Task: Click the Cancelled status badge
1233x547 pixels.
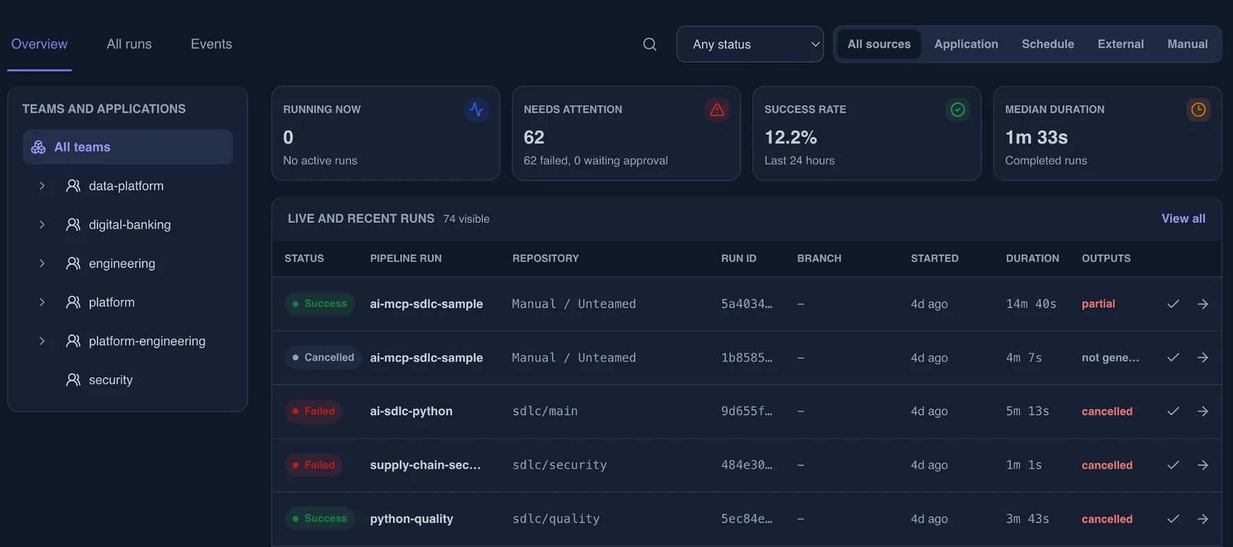Action: point(323,357)
